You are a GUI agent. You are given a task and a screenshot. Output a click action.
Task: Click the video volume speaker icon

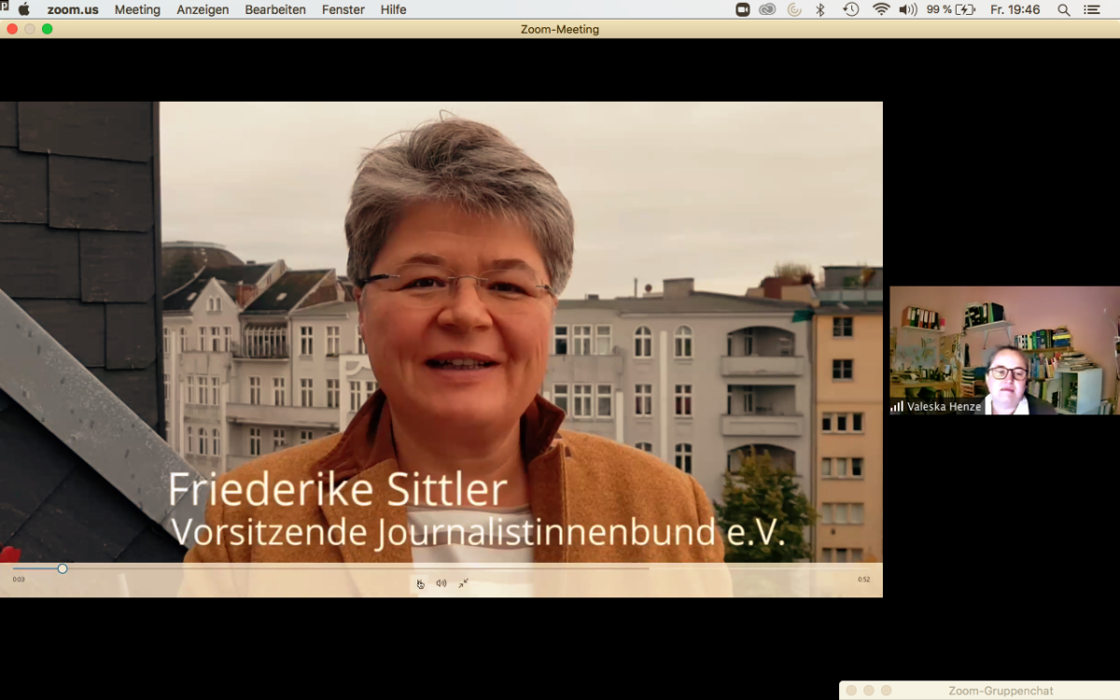pyautogui.click(x=441, y=583)
